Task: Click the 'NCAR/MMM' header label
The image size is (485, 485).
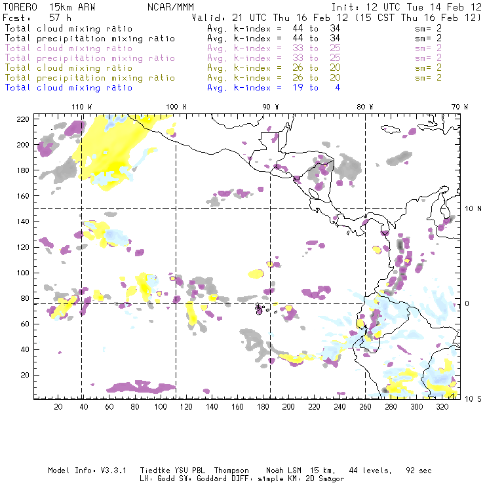Action: coord(171,7)
